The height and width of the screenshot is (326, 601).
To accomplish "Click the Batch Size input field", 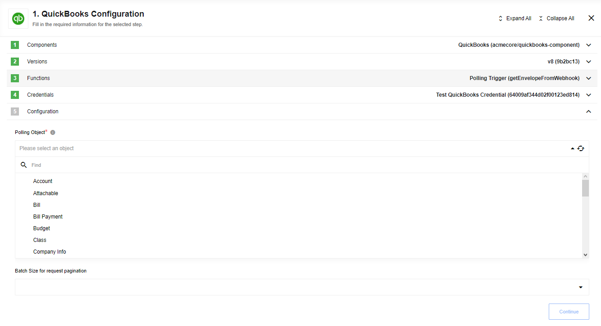I will [x=302, y=287].
